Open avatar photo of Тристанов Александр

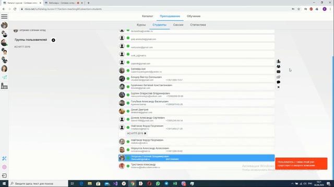click(x=122, y=166)
